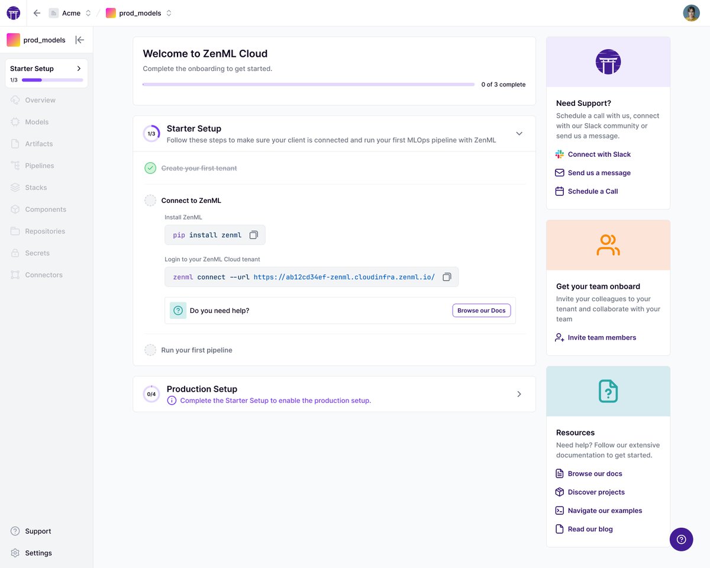This screenshot has width=710, height=568.
Task: Click the green check for first tenant
Action: click(x=150, y=168)
